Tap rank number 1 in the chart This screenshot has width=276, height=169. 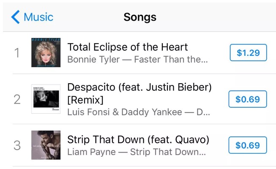[x=17, y=53]
